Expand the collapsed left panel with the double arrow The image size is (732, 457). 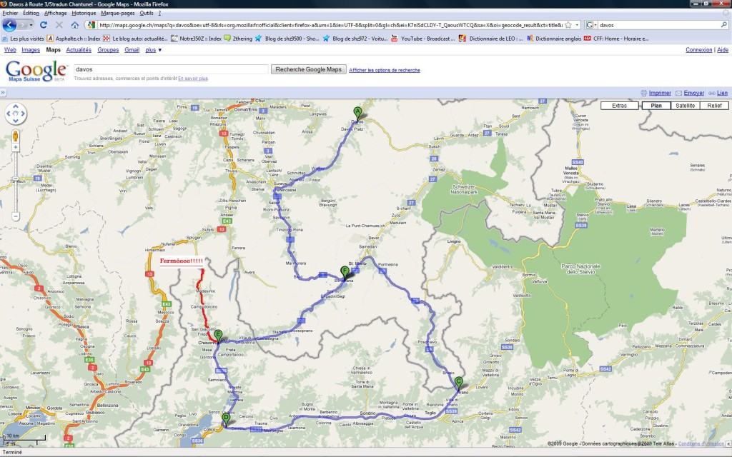(x=4, y=92)
